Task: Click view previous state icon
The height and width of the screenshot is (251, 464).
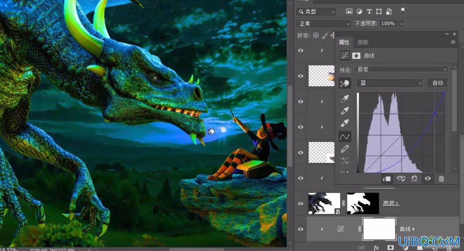Action: (401, 179)
